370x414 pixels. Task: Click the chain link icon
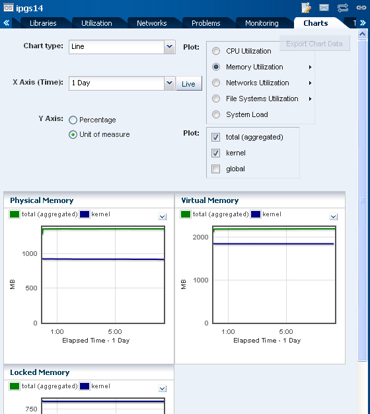(x=361, y=8)
